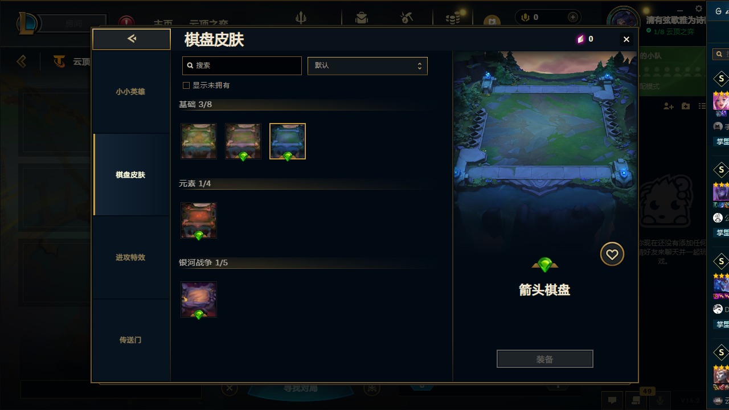Select the first basic arena skin thumbnail

point(199,141)
